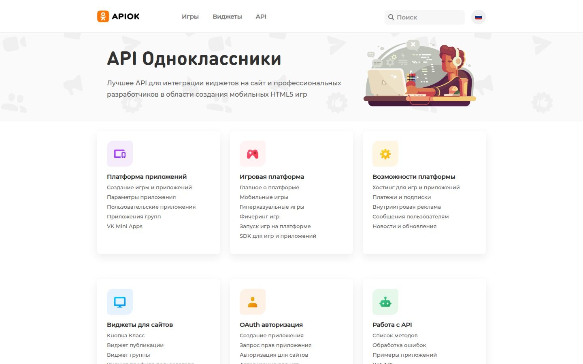Open VK Mini Apps link

click(x=125, y=226)
